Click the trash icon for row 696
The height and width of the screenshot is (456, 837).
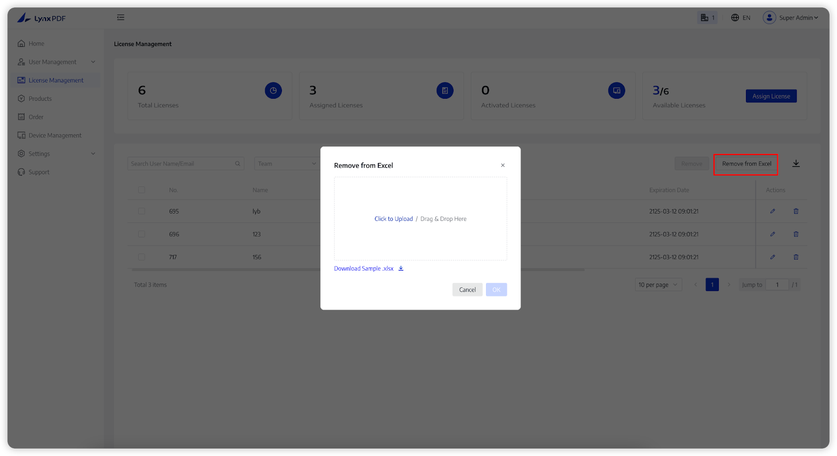point(796,234)
